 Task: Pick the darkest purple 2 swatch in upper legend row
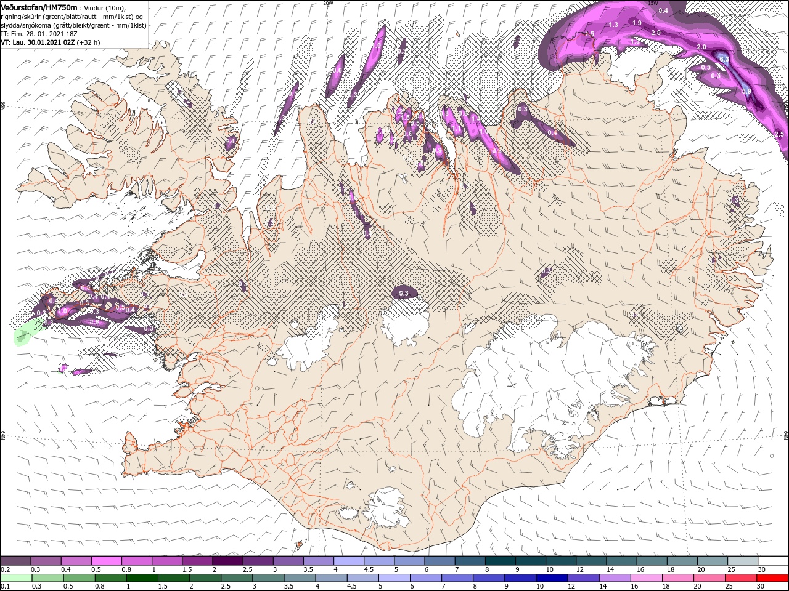pos(227,561)
